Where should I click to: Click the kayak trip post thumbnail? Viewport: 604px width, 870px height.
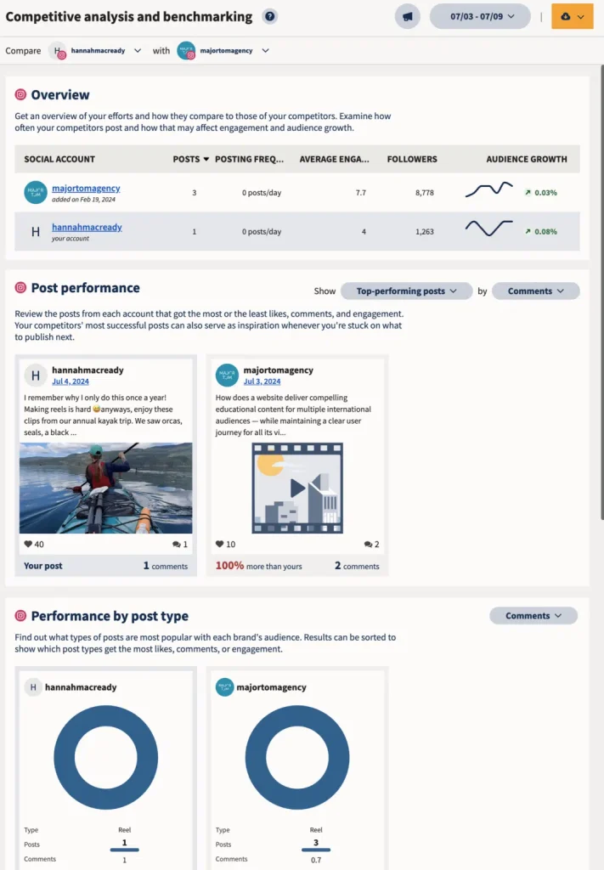point(105,488)
